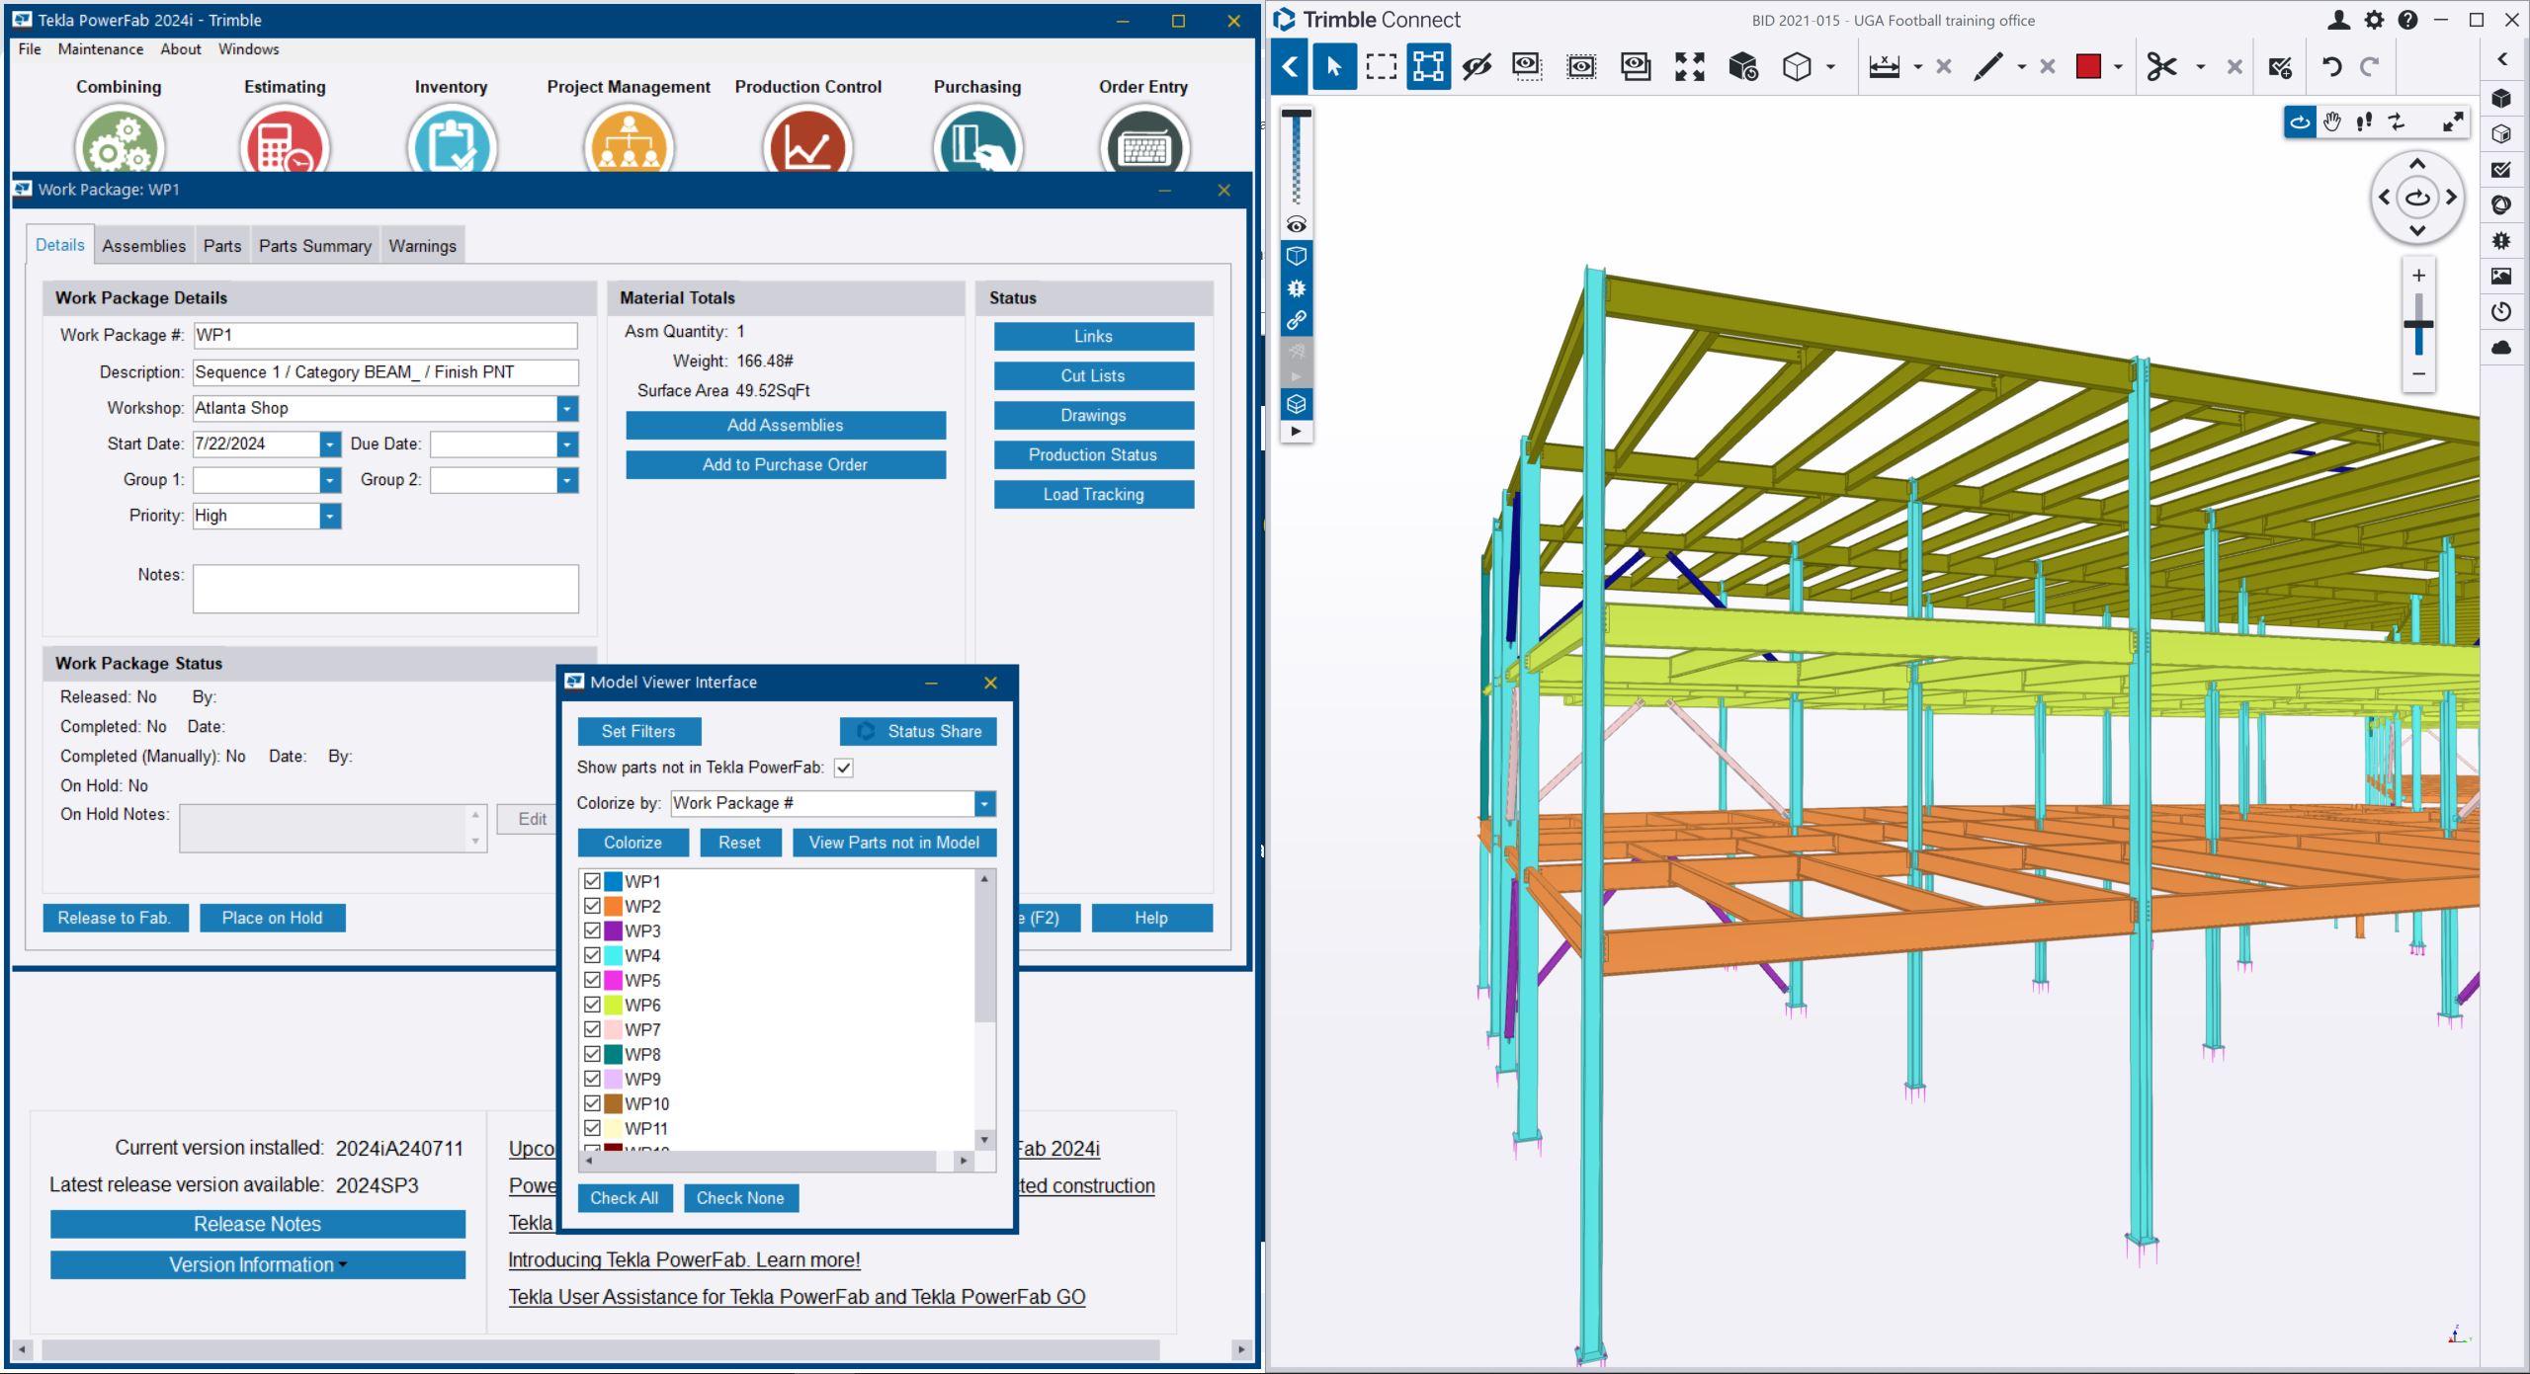
Task: Click the redo arrow in Trimble Connect
Action: pyautogui.click(x=2369, y=67)
